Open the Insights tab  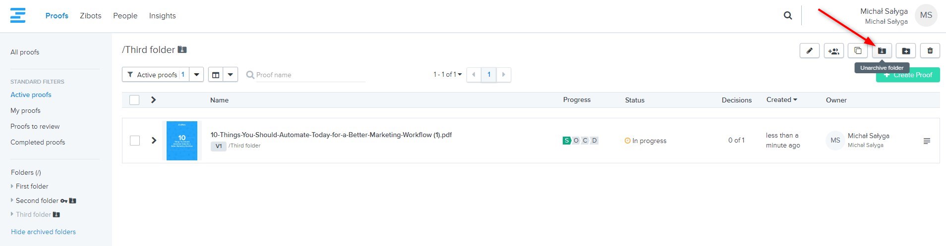tap(162, 16)
